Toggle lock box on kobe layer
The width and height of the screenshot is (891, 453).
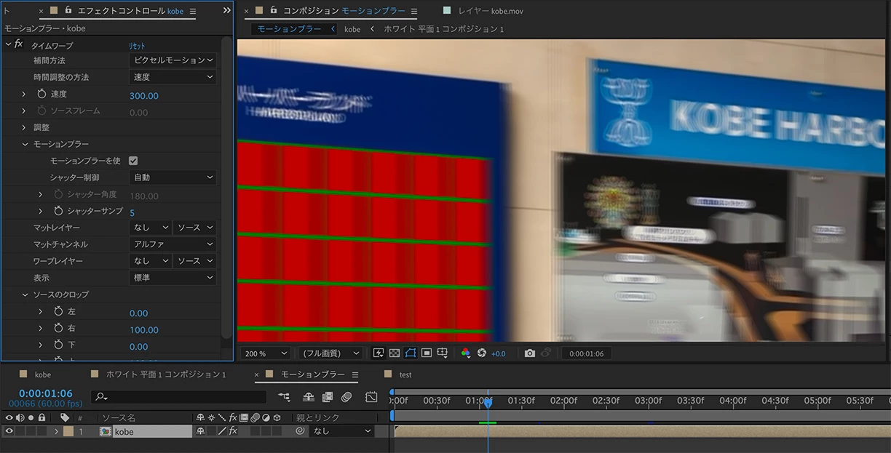(41, 431)
